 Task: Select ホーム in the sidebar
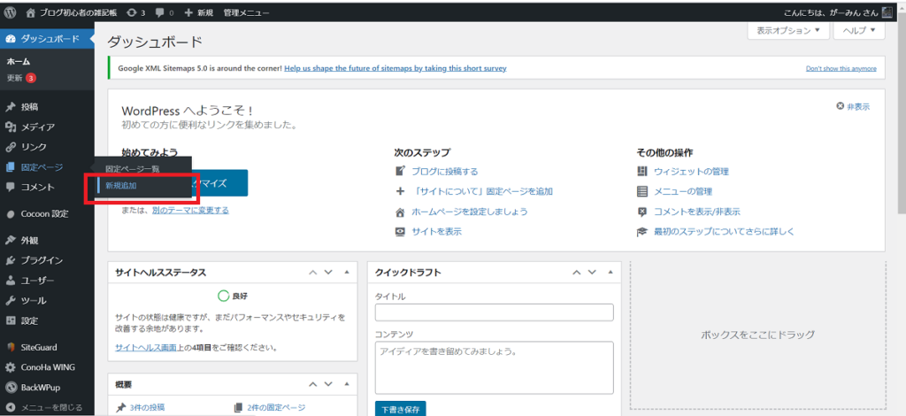click(x=19, y=61)
